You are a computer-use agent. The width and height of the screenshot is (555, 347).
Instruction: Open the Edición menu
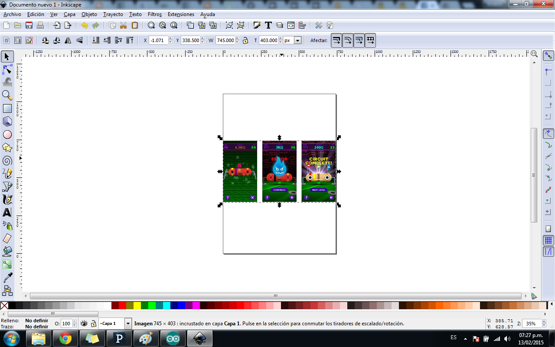[36, 14]
